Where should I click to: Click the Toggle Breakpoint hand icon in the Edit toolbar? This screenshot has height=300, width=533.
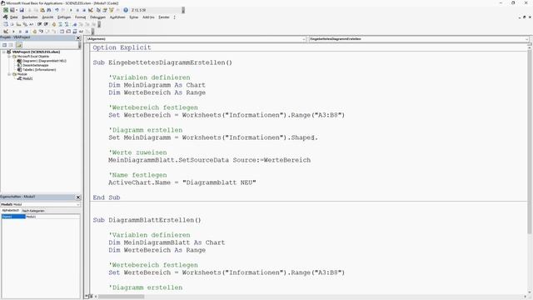(53, 24)
